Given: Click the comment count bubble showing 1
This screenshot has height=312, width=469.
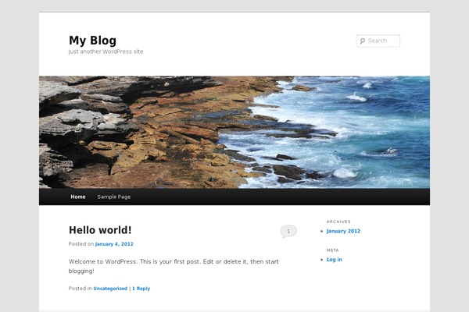Looking at the screenshot, I should click(288, 232).
